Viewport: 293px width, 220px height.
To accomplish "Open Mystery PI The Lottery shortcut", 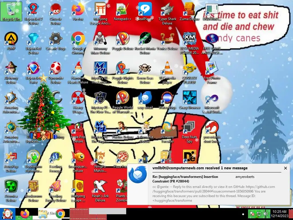I will pos(100,73).
